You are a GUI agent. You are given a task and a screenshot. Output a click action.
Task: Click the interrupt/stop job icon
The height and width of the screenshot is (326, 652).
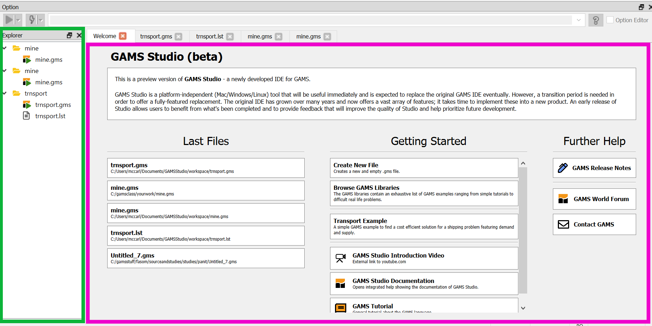coord(32,20)
